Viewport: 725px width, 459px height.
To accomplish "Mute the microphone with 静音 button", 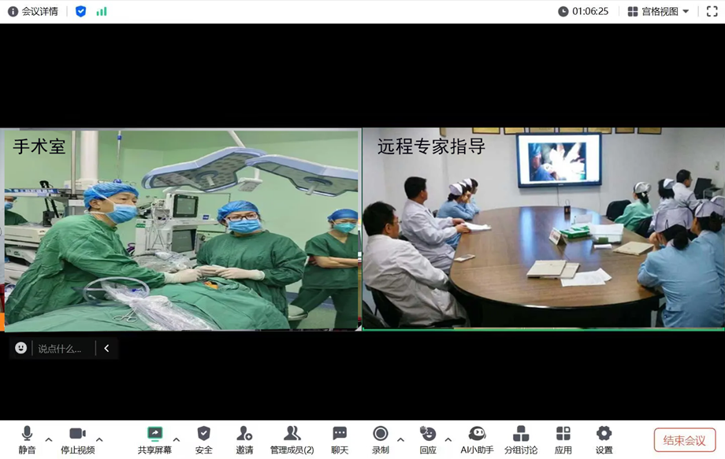I will [27, 439].
